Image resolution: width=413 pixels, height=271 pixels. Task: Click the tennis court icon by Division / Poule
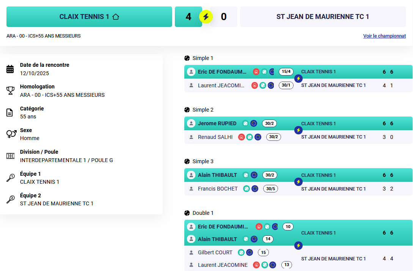(10, 156)
